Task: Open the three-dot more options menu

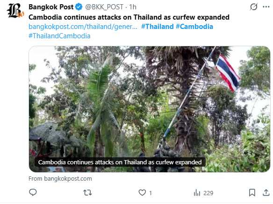Action: click(266, 7)
